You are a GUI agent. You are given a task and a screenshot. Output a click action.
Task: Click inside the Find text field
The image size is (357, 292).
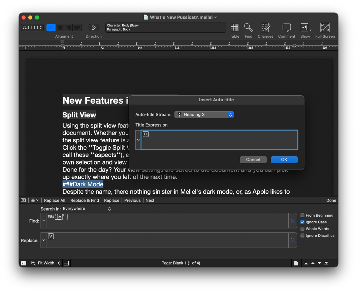point(167,221)
